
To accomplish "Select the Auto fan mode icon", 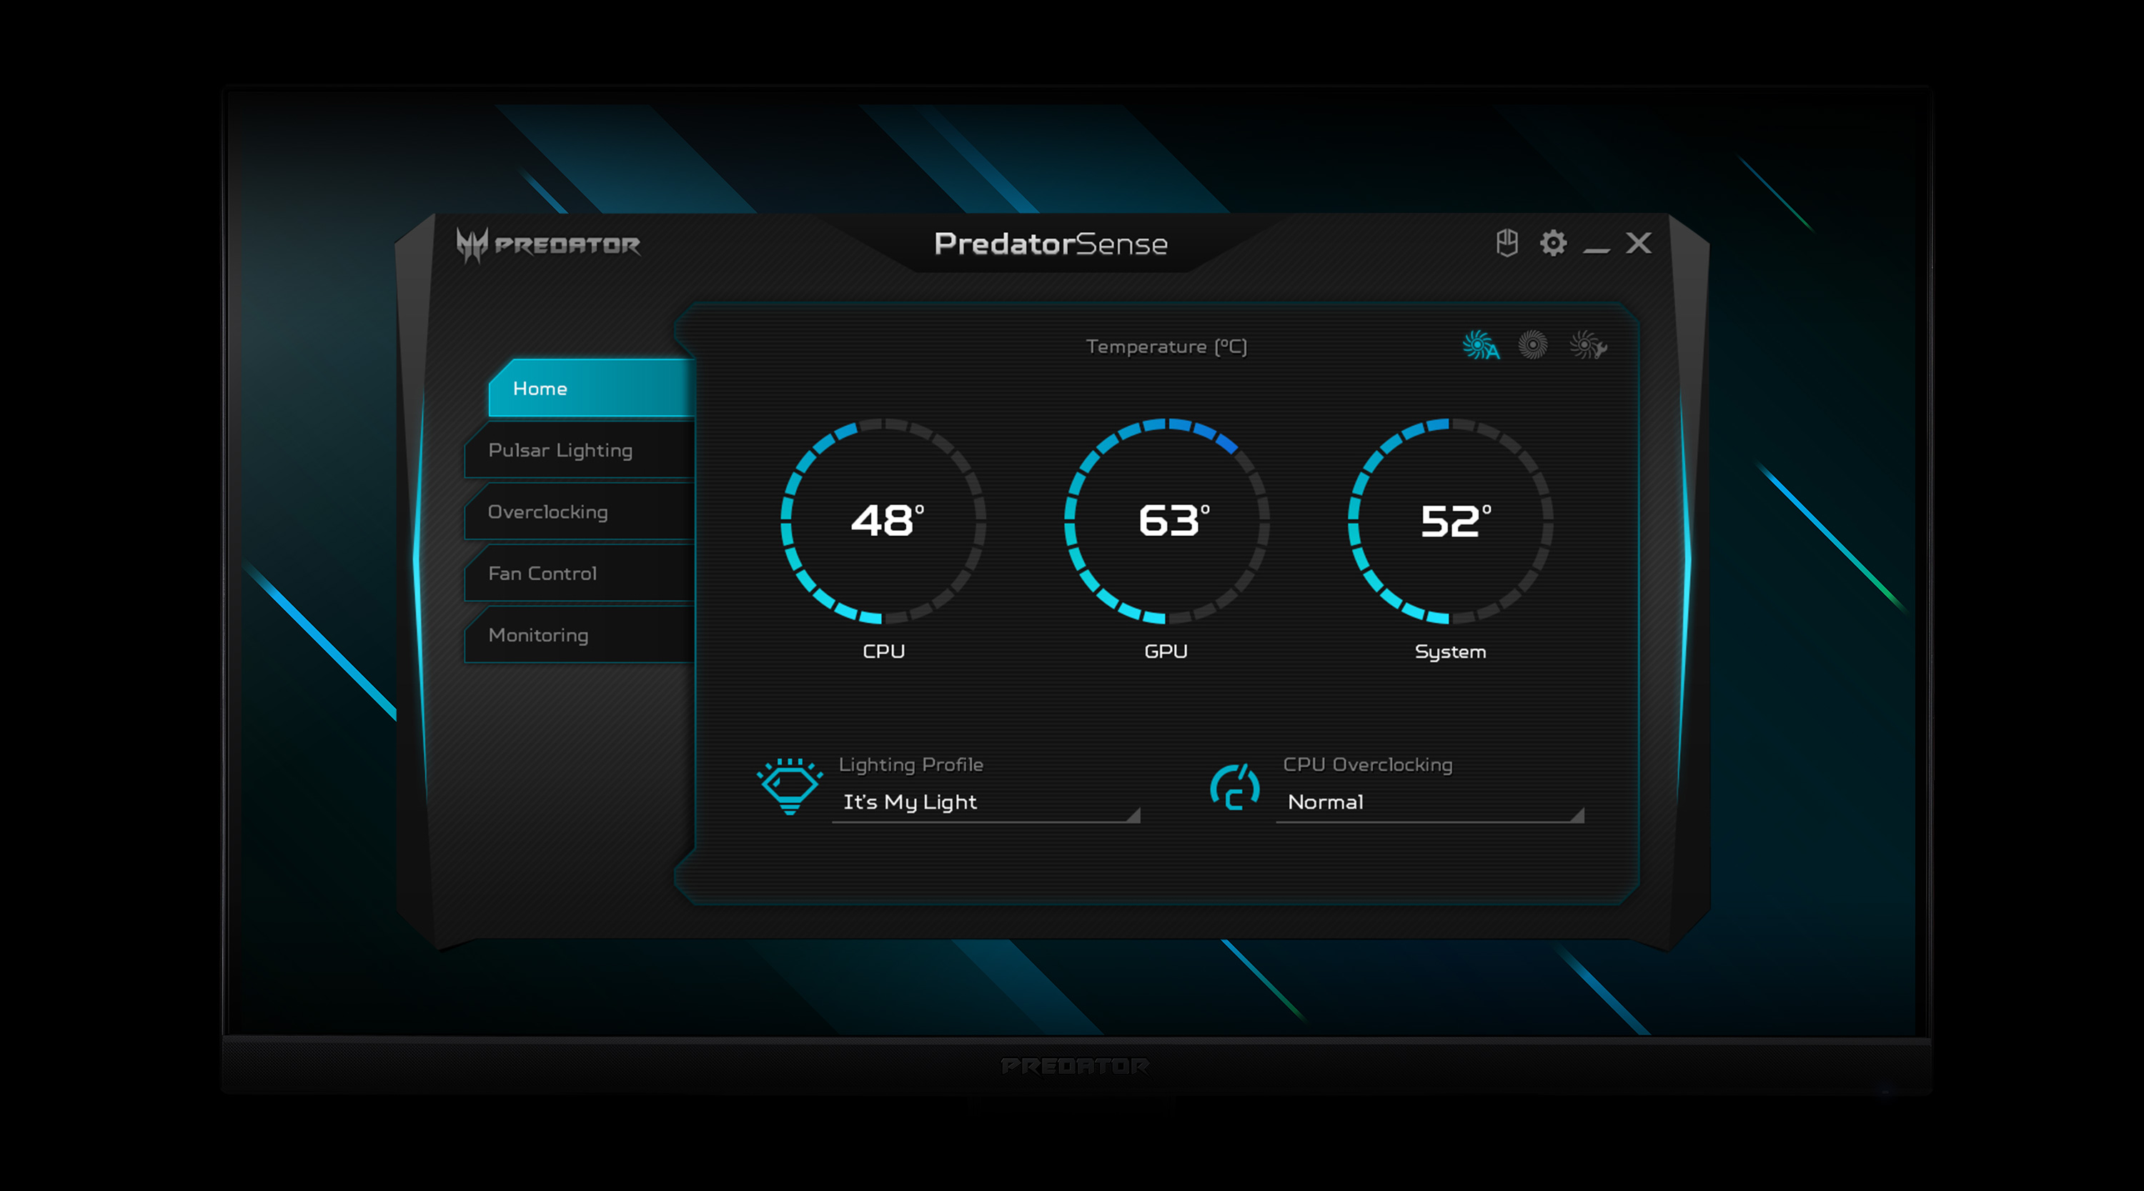I will (1481, 345).
